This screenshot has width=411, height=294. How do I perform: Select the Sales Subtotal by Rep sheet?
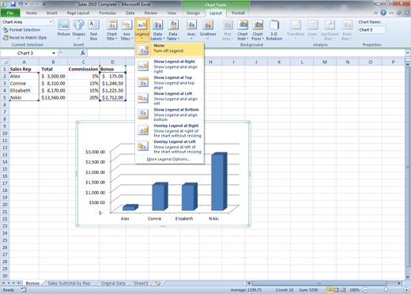coord(69,283)
